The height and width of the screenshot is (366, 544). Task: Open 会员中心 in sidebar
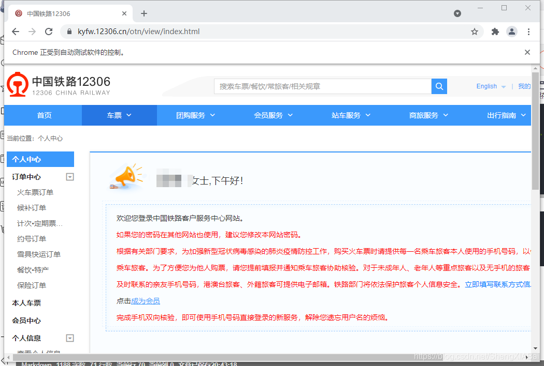[26, 321]
